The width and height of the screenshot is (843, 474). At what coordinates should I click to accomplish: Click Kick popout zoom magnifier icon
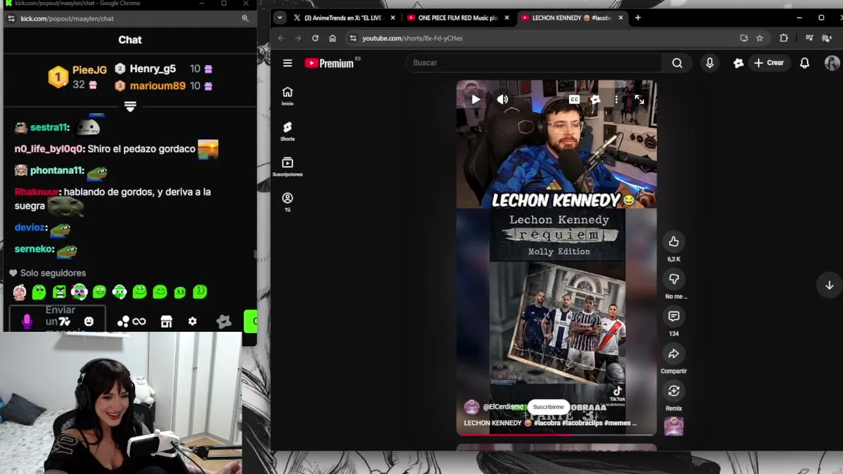245,18
